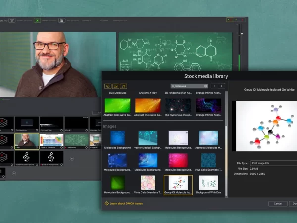Screen dimensions: 297x223
Task: Click the molecules search field
Action: [189, 86]
